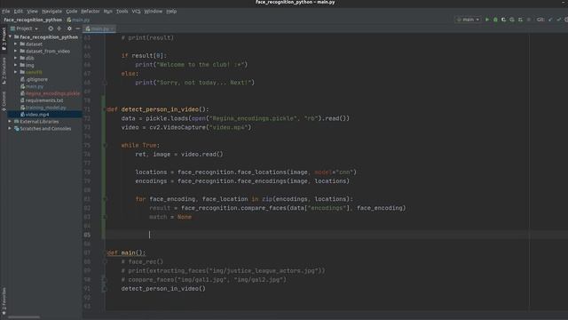Click line number 85 in the gutter
Image resolution: width=568 pixels, height=320 pixels.
87,235
